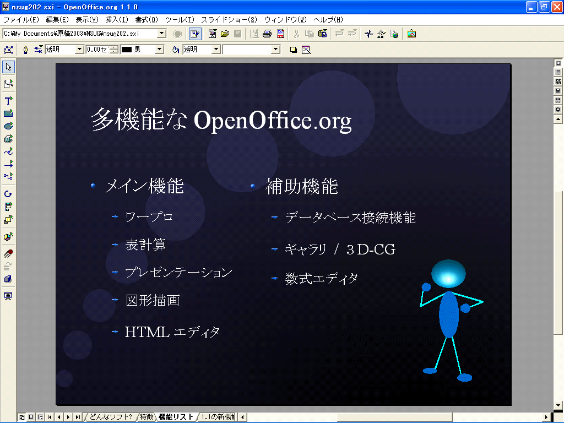Select the Text tool
This screenshot has height=423, width=564.
point(8,101)
